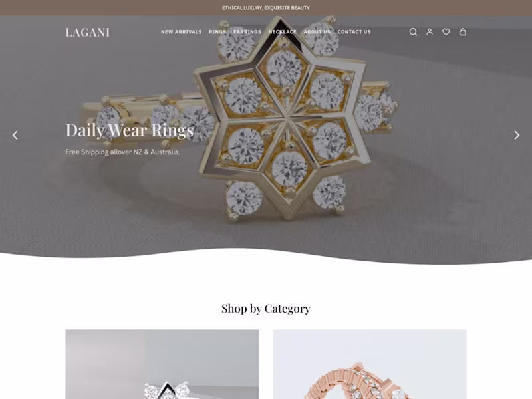Open the shopping bag cart icon
The image size is (532, 399).
(x=462, y=32)
